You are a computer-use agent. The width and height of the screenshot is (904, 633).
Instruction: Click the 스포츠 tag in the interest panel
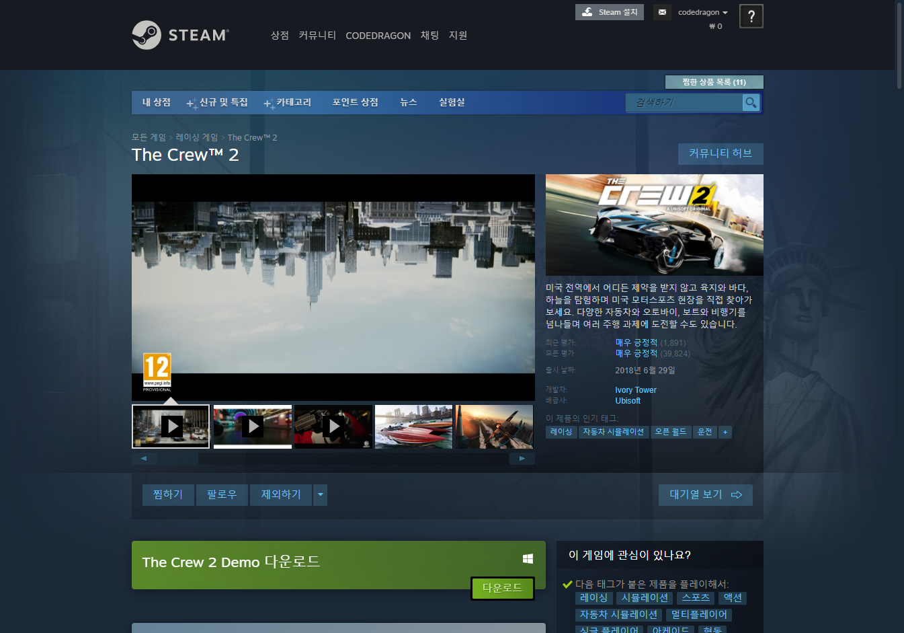(x=696, y=597)
